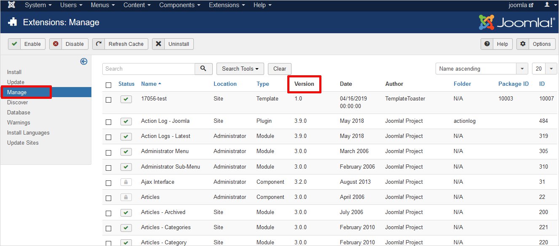Click the Joomla logo icon in top menu bar
The height and width of the screenshot is (246, 559).
pos(12,5)
